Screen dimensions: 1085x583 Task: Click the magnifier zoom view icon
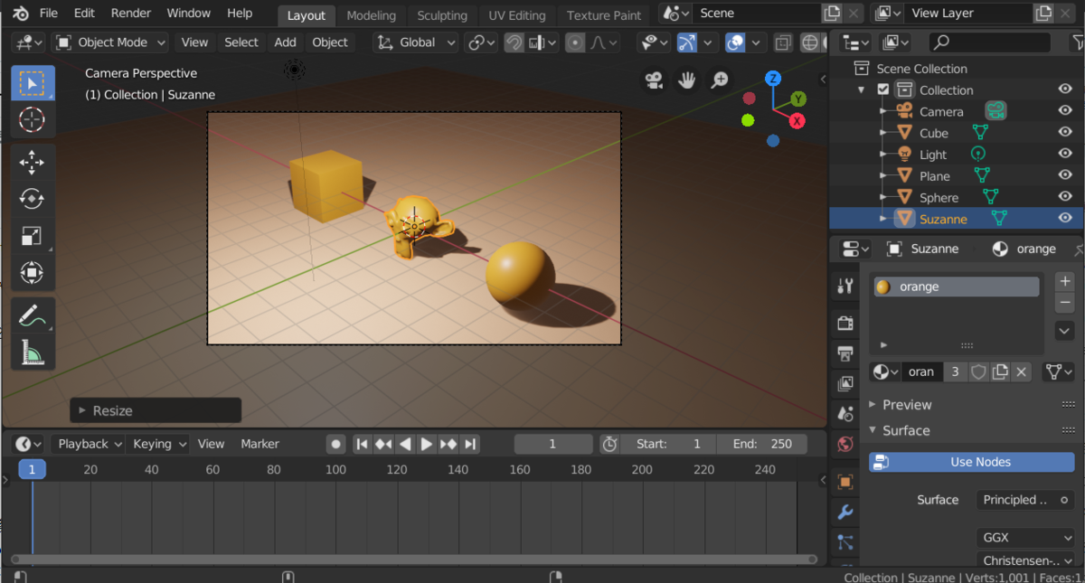pos(720,80)
